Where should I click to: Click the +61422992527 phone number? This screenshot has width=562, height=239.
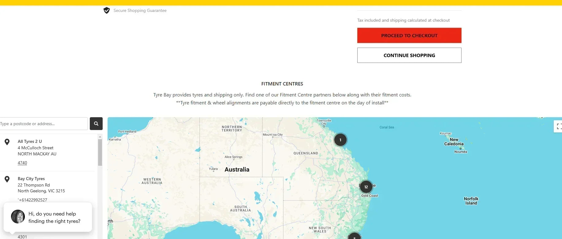pos(33,200)
